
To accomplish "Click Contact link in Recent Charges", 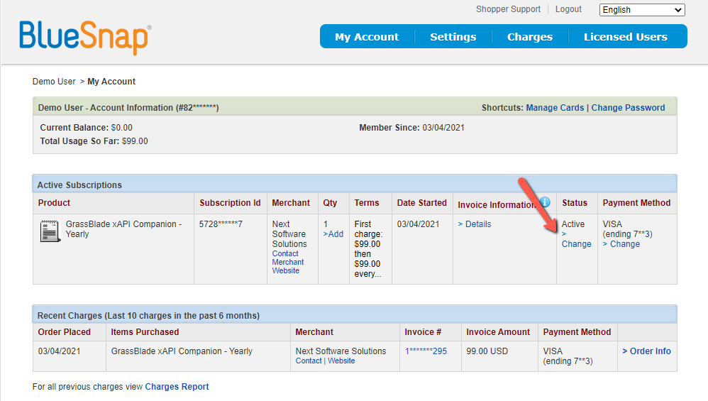I will [309, 361].
